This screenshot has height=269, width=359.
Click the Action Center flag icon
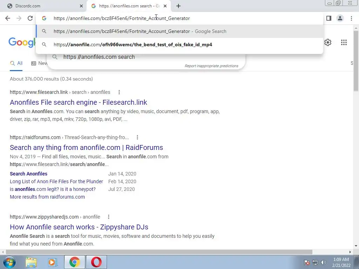(x=307, y=262)
